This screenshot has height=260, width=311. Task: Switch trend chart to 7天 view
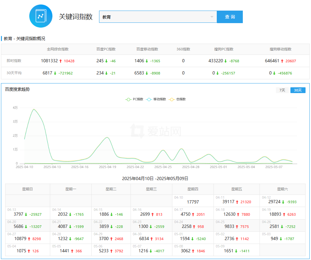tap(282, 90)
